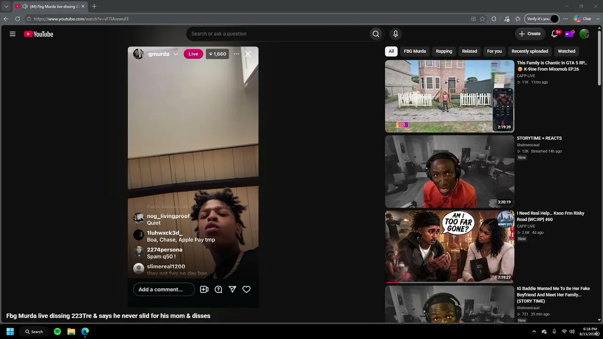603x339 pixels.
Task: Reload the current page
Action: [x=17, y=19]
